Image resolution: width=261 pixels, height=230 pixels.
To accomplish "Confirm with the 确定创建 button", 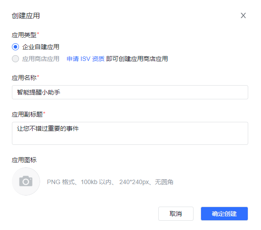I will 224,214.
